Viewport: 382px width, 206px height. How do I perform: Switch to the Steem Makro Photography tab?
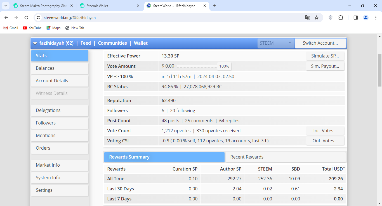coord(43,6)
